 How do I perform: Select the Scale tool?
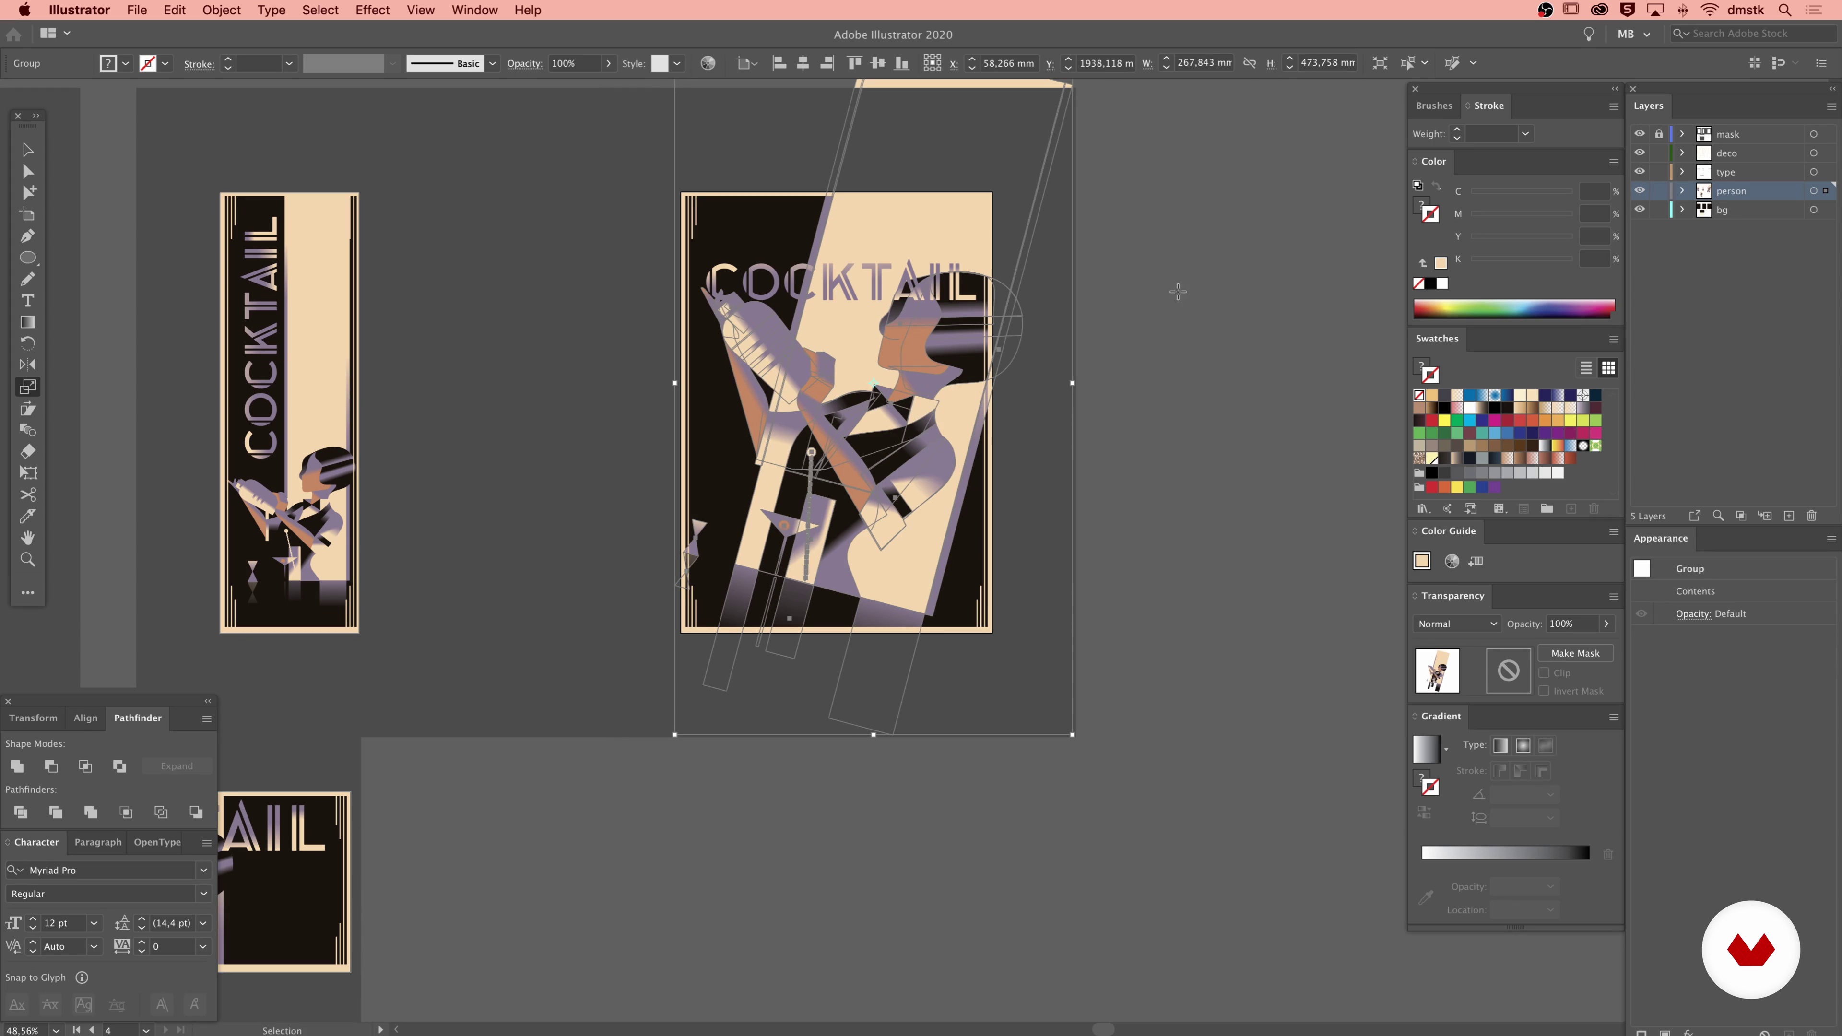tap(27, 387)
